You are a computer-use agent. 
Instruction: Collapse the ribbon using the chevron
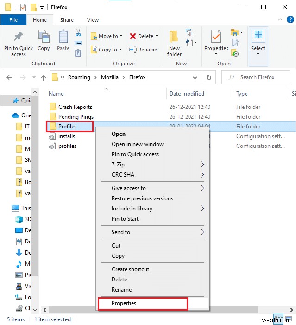(280, 19)
